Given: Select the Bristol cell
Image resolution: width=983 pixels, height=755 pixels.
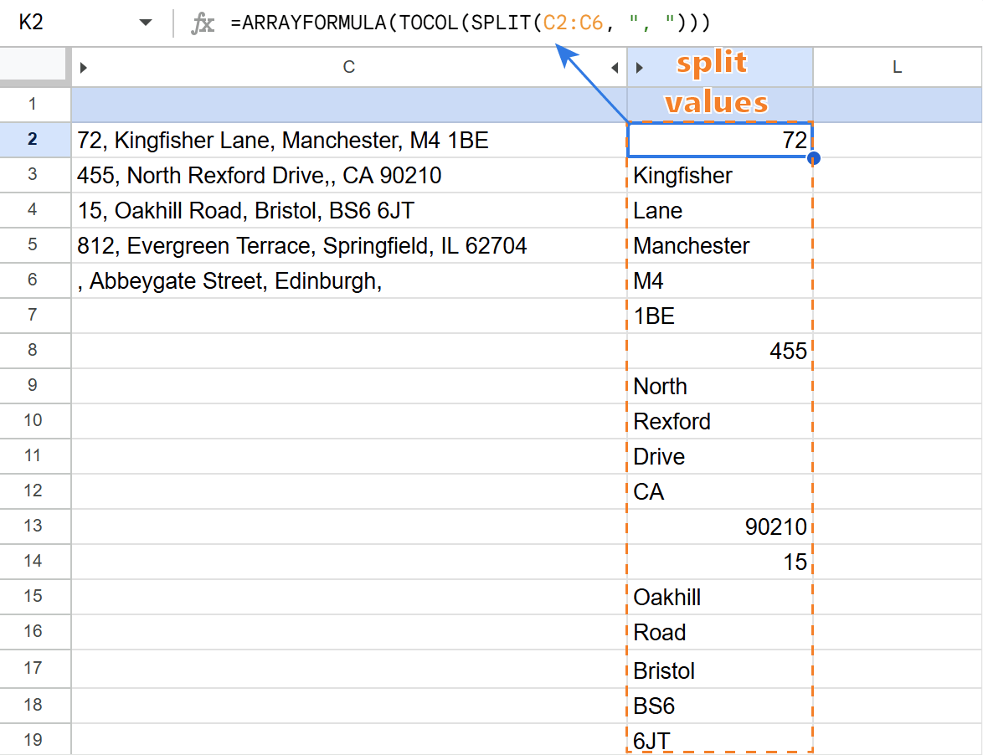Looking at the screenshot, I should tap(720, 669).
